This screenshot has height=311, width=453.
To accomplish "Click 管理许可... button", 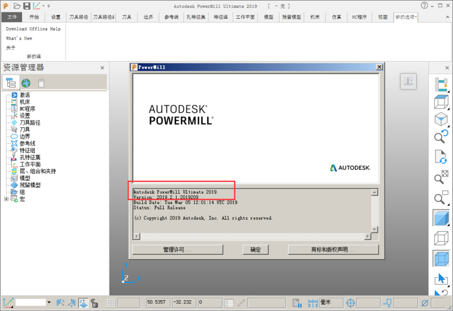I will [x=177, y=249].
